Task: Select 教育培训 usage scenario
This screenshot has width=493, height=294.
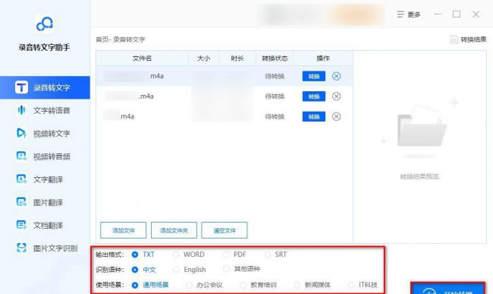Action: 258,285
